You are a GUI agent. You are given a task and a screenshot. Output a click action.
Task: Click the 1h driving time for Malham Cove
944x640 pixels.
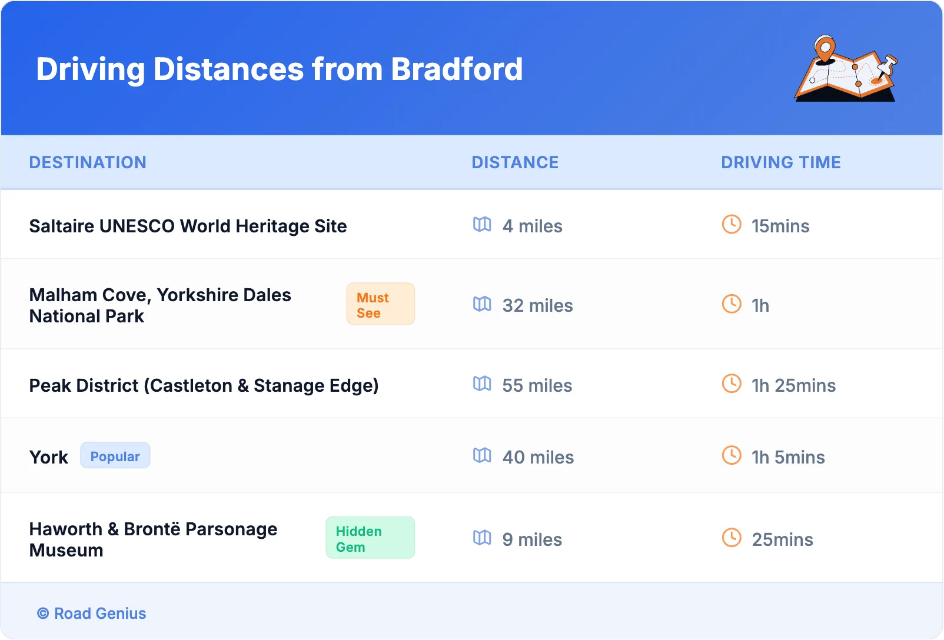click(x=760, y=306)
